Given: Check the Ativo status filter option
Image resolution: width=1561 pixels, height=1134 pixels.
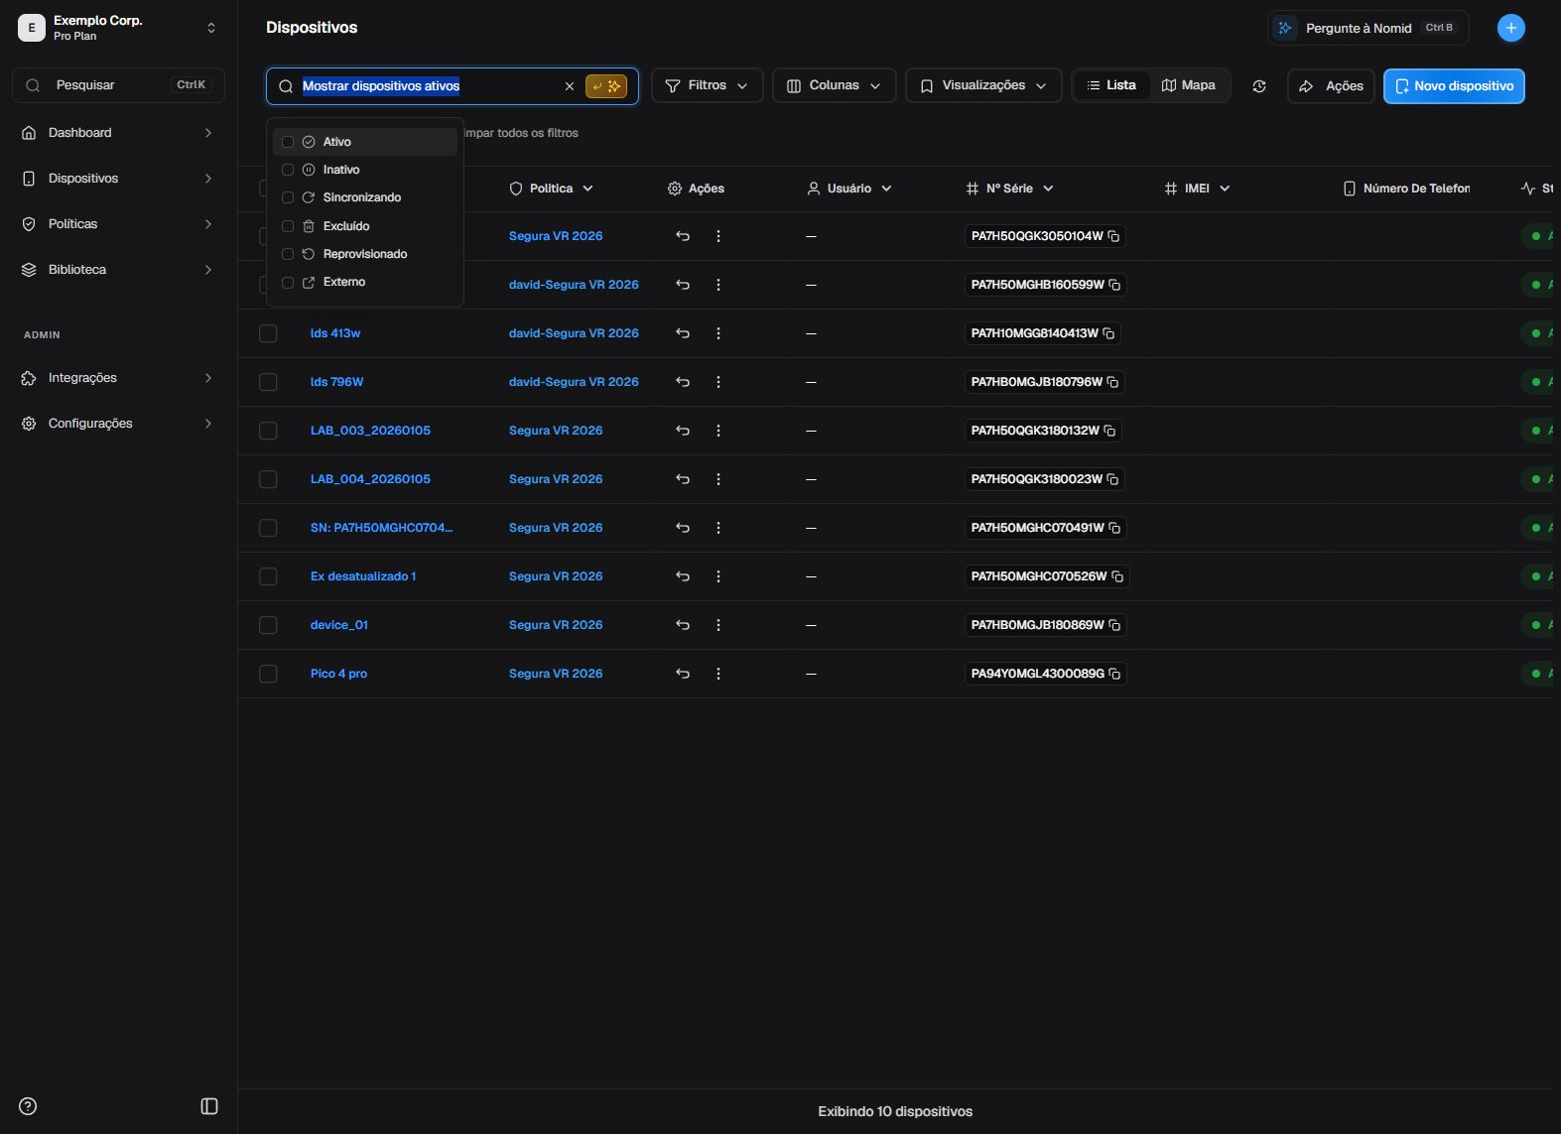Looking at the screenshot, I should (x=288, y=142).
